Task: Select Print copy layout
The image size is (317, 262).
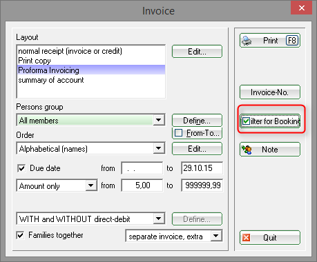Action: 91,61
